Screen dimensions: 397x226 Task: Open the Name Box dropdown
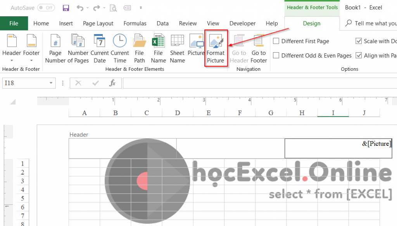(x=50, y=83)
